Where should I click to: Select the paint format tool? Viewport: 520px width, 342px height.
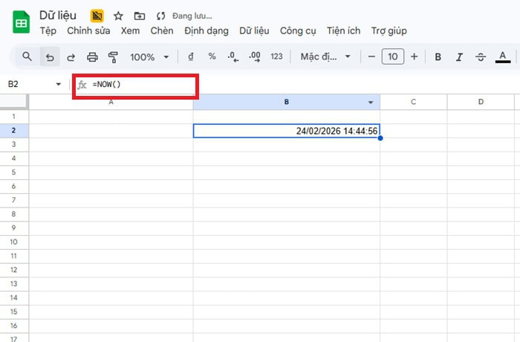coord(114,57)
